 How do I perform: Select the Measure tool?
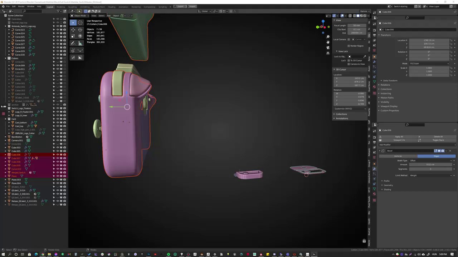click(80, 44)
